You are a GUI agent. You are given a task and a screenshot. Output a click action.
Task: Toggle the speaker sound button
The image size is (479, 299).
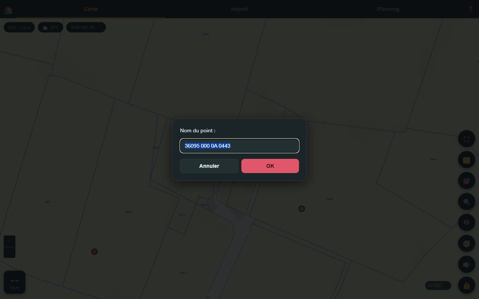(x=467, y=264)
